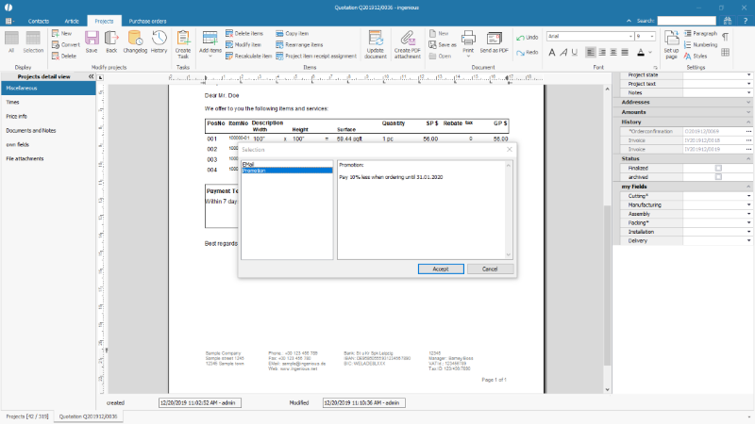Select Price info in project detail view
Viewport: 755px width, 424px height.
tap(17, 116)
